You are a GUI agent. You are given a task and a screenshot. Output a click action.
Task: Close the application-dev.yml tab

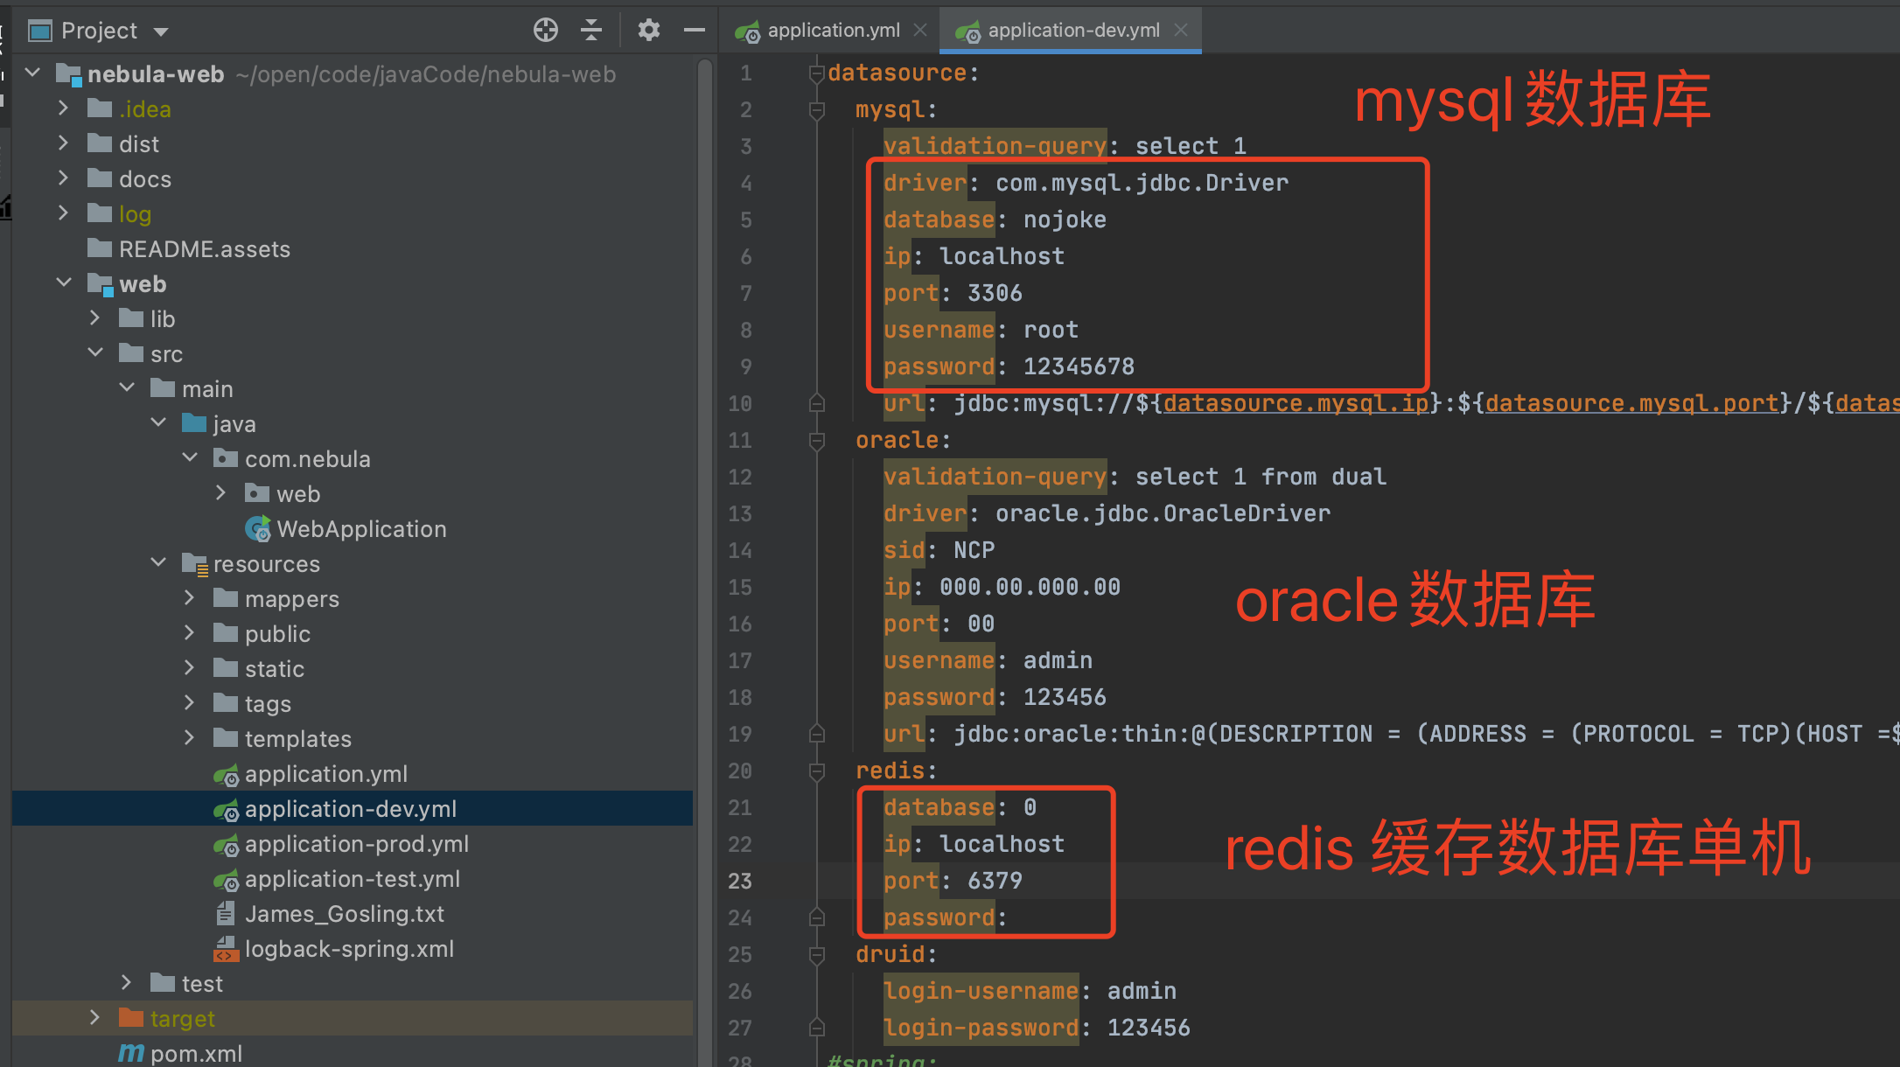1181,31
